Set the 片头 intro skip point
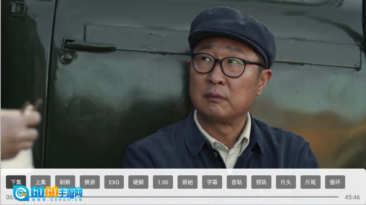 click(286, 182)
